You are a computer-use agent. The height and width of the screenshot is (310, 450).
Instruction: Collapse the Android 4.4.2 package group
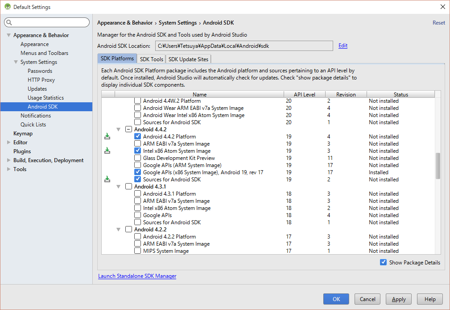pos(118,130)
